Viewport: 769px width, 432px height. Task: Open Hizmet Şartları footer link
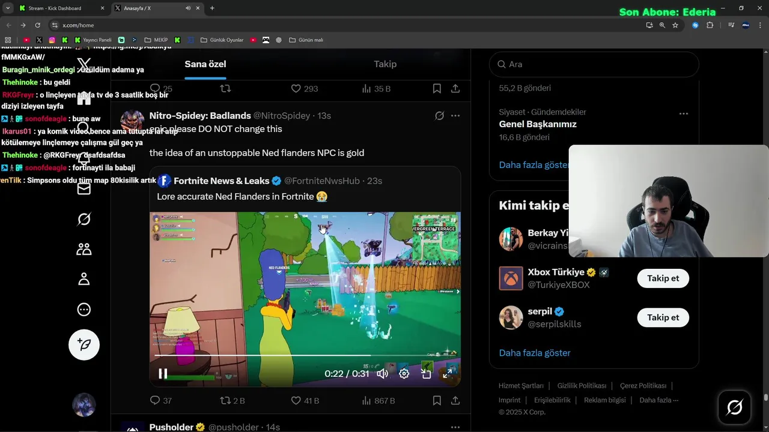pos(521,386)
